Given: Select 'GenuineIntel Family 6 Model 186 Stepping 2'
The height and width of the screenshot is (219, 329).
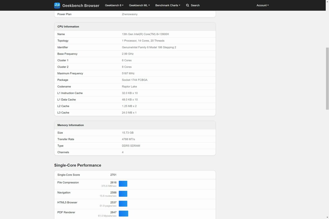Looking at the screenshot, I should pos(149,47).
